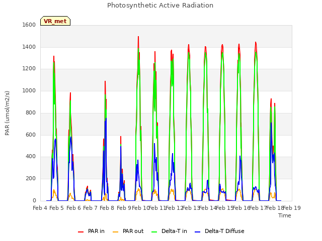Screen dimensions: 322x241
Task: Click the 800 y-axis tick label
Action: pos(31,112)
